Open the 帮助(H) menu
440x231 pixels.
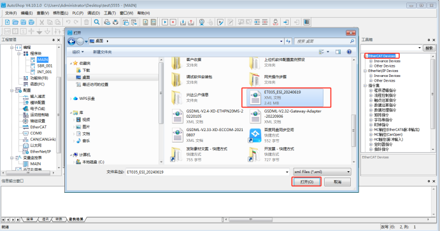[143, 13]
